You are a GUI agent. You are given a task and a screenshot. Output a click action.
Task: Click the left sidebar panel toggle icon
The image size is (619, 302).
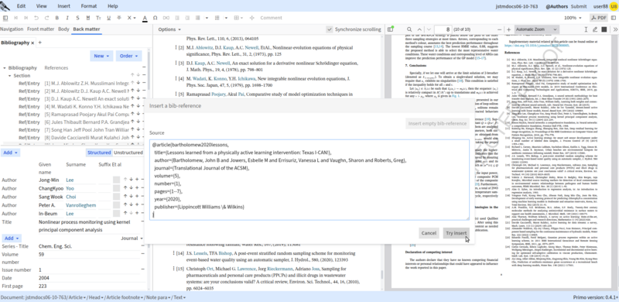[5, 18]
